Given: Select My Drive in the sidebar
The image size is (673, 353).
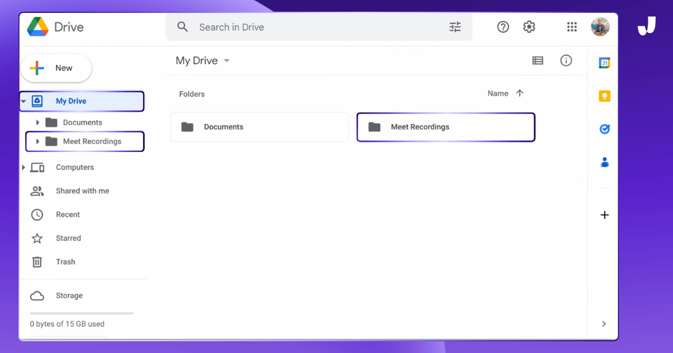Looking at the screenshot, I should coord(82,101).
